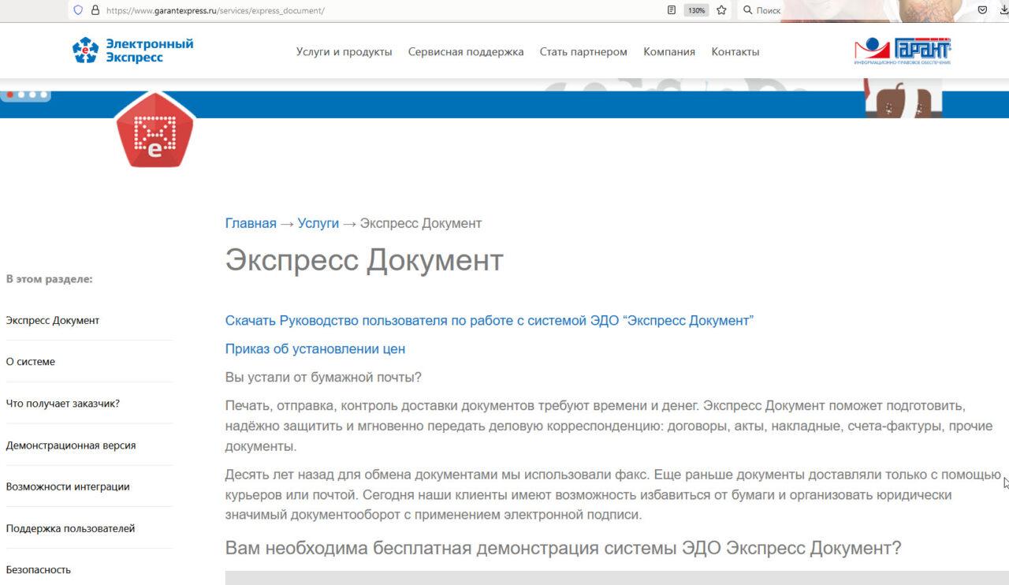Open Поддержка пользователей sidebar item
Image resolution: width=1009 pixels, height=585 pixels.
[70, 528]
